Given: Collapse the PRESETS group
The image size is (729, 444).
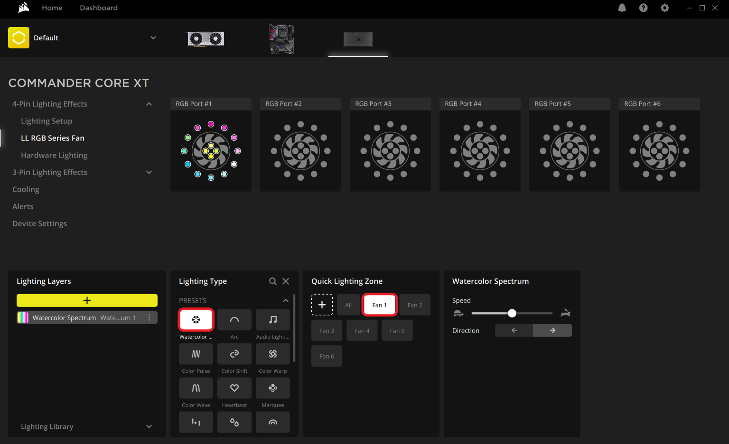Looking at the screenshot, I should click(x=286, y=301).
